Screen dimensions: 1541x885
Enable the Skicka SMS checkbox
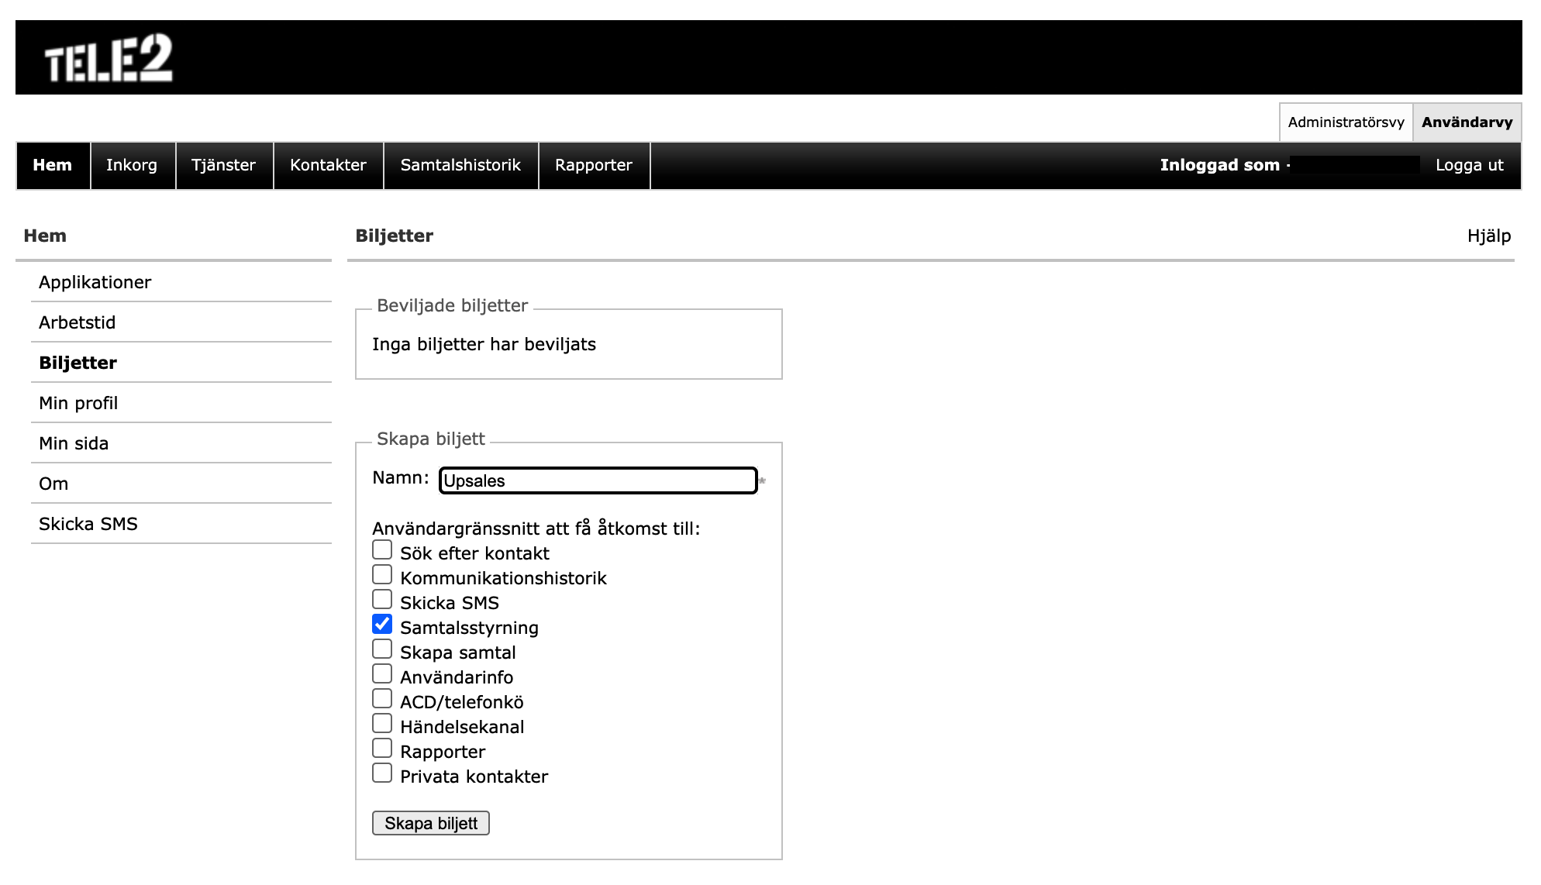pos(382,600)
